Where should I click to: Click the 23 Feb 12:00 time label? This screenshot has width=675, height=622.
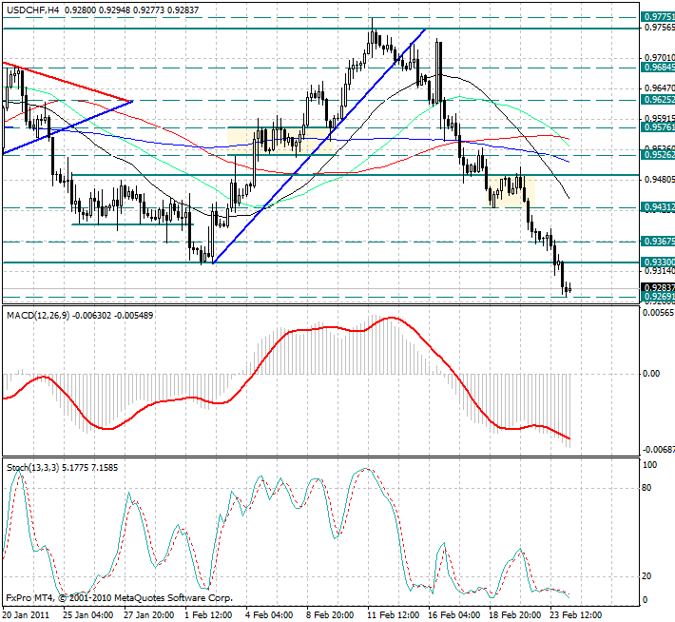pyautogui.click(x=576, y=614)
